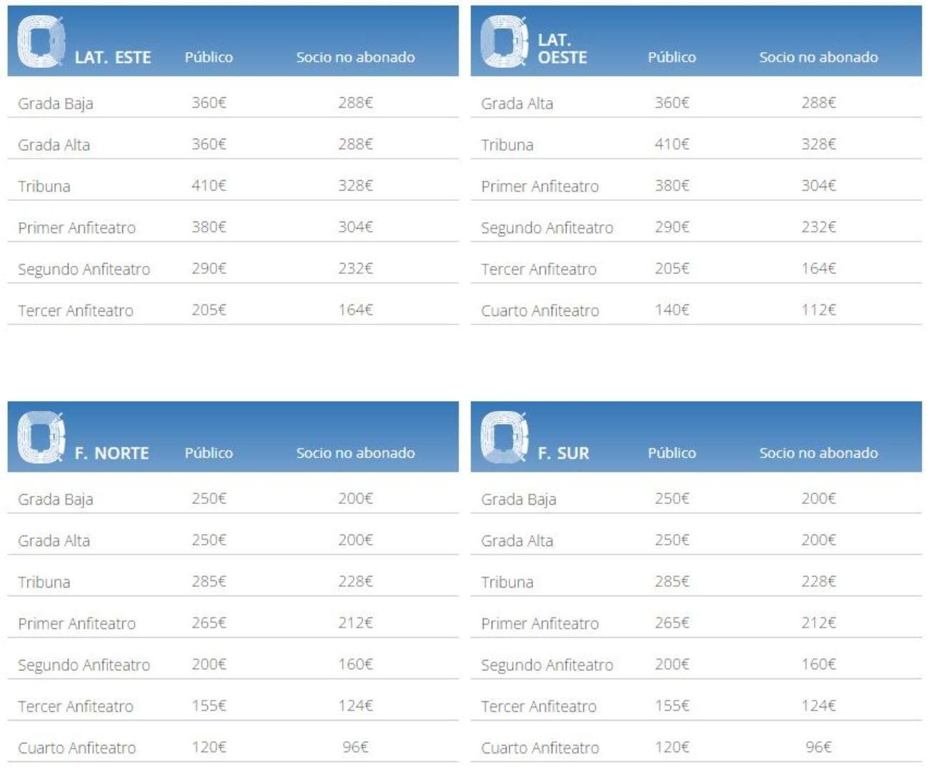Click the Lat. Oeste stadium icon
934x772 pixels.
(504, 41)
